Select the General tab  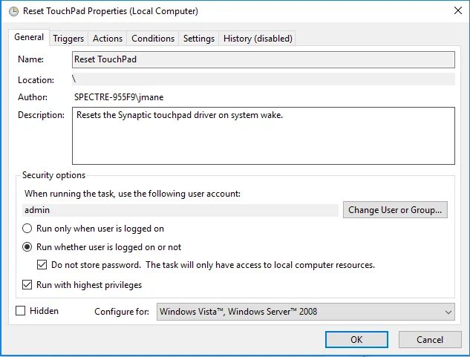click(29, 37)
